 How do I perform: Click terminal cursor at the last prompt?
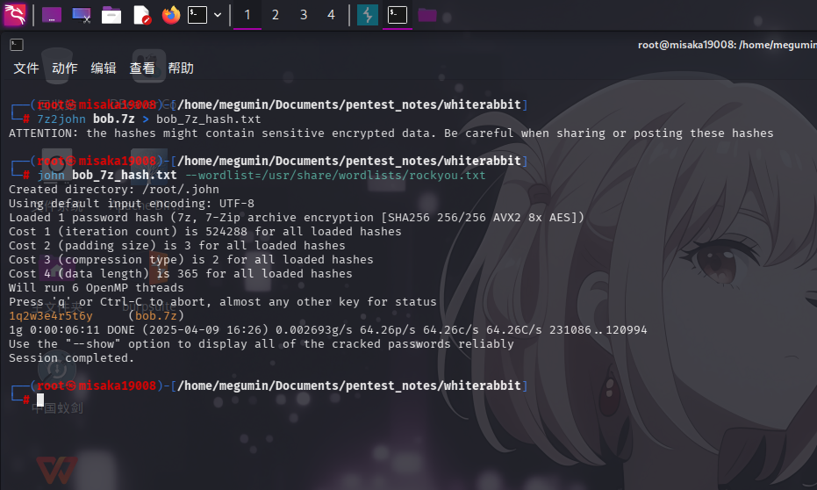pos(40,400)
